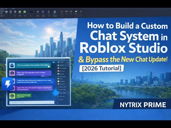Click the 'Roblox Studio' headline text
Screen dimensions: 171x128
(x=123, y=48)
